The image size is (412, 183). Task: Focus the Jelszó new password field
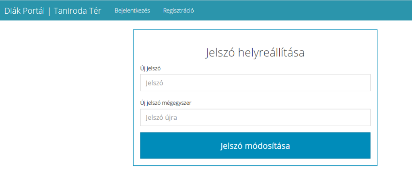point(255,83)
